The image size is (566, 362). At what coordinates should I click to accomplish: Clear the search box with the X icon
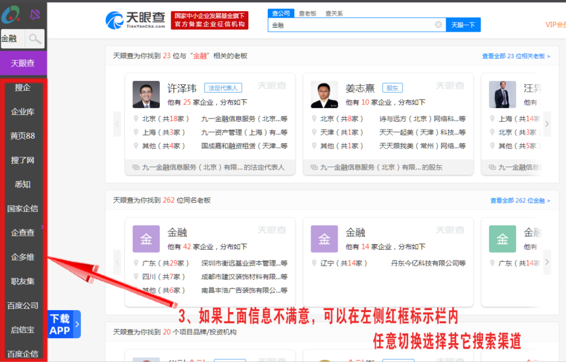coord(438,24)
